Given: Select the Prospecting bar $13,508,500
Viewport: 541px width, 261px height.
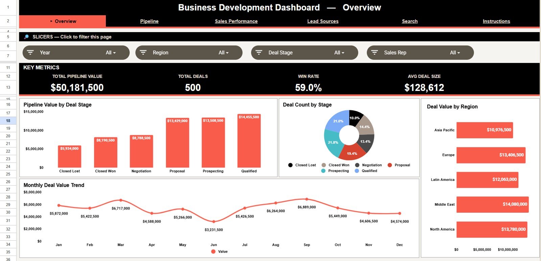Looking at the screenshot, I should click(213, 143).
